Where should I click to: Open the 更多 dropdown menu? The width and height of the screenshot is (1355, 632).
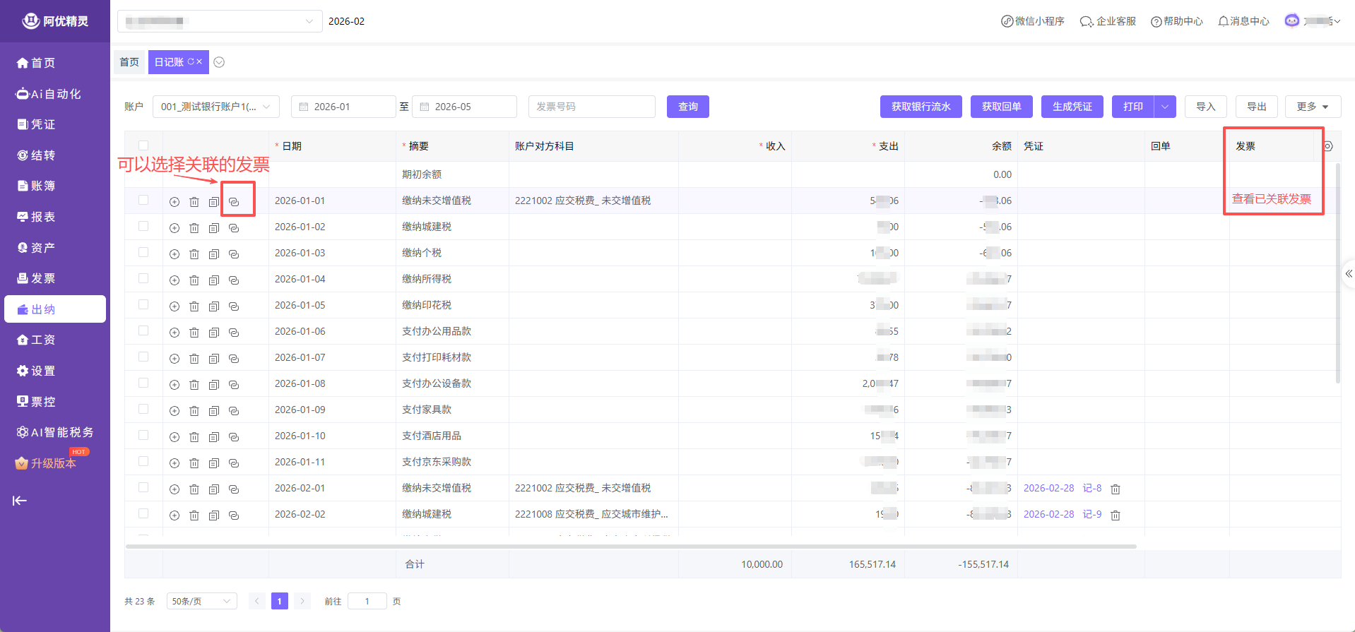coord(1313,107)
